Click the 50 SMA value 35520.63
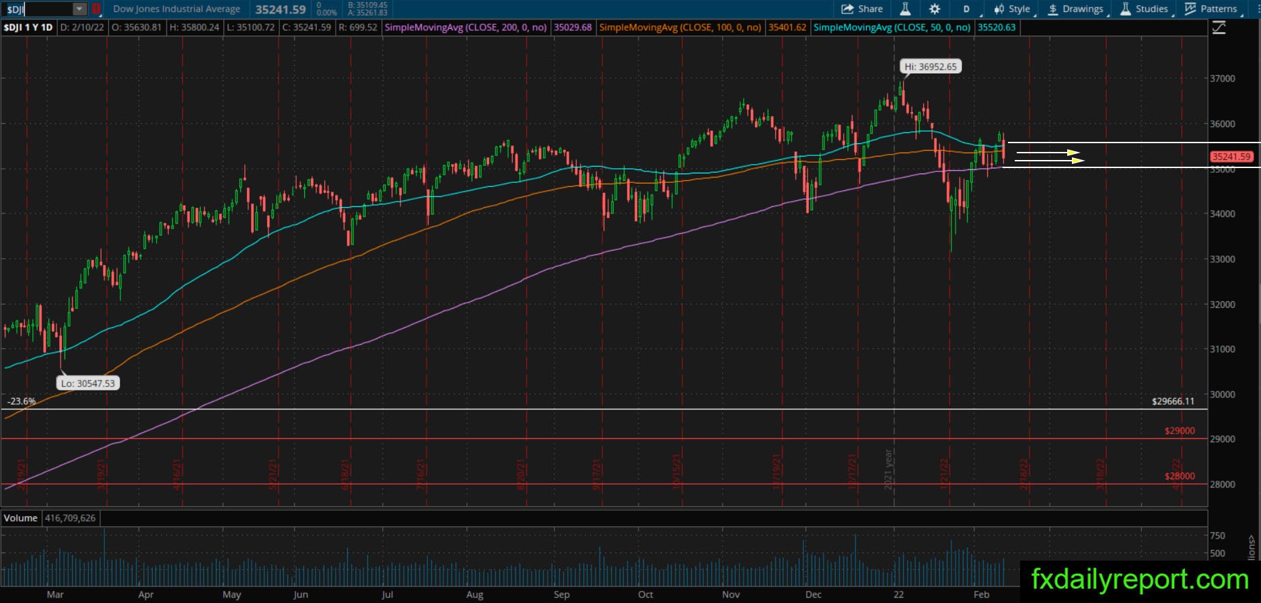Image resolution: width=1261 pixels, height=603 pixels. [997, 28]
